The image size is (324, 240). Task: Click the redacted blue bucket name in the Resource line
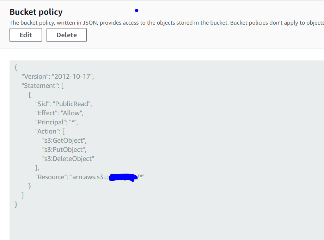pos(123,177)
